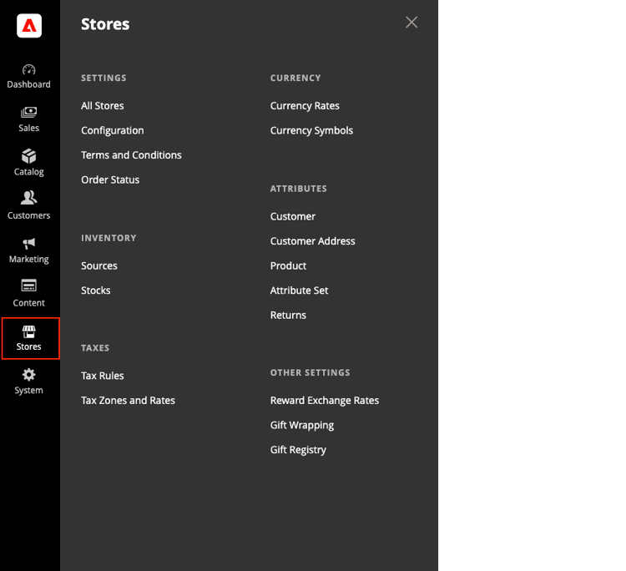This screenshot has height=571, width=626.
Task: Open the Dashboard sidebar icon
Action: [28, 76]
